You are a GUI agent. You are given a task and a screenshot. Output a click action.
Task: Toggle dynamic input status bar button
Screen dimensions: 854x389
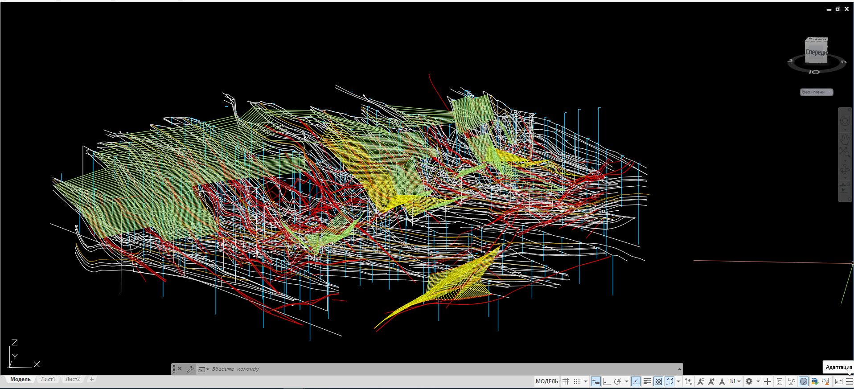(x=596, y=381)
